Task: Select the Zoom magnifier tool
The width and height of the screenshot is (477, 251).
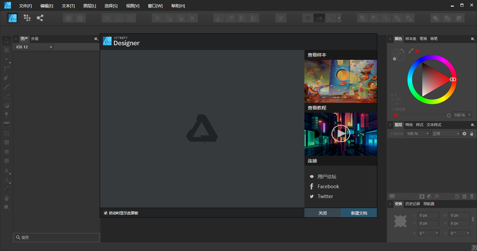Action: click(6, 207)
